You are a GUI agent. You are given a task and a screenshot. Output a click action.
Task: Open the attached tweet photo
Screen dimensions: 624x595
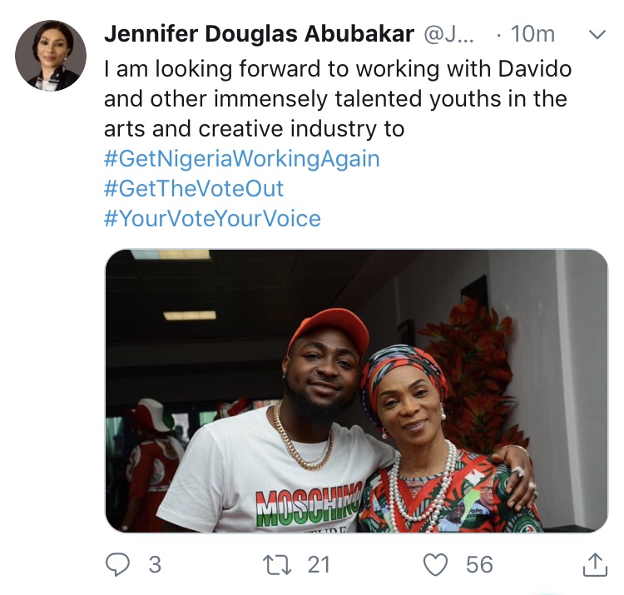click(x=356, y=391)
